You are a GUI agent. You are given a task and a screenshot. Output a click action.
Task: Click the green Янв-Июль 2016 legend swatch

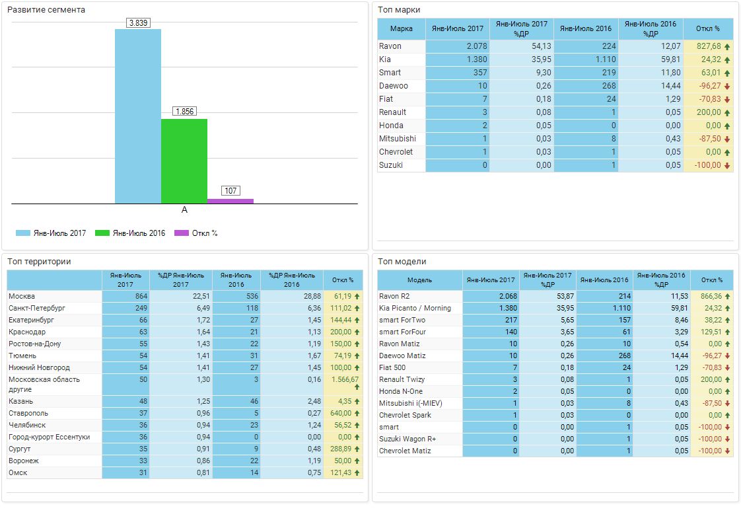(102, 233)
